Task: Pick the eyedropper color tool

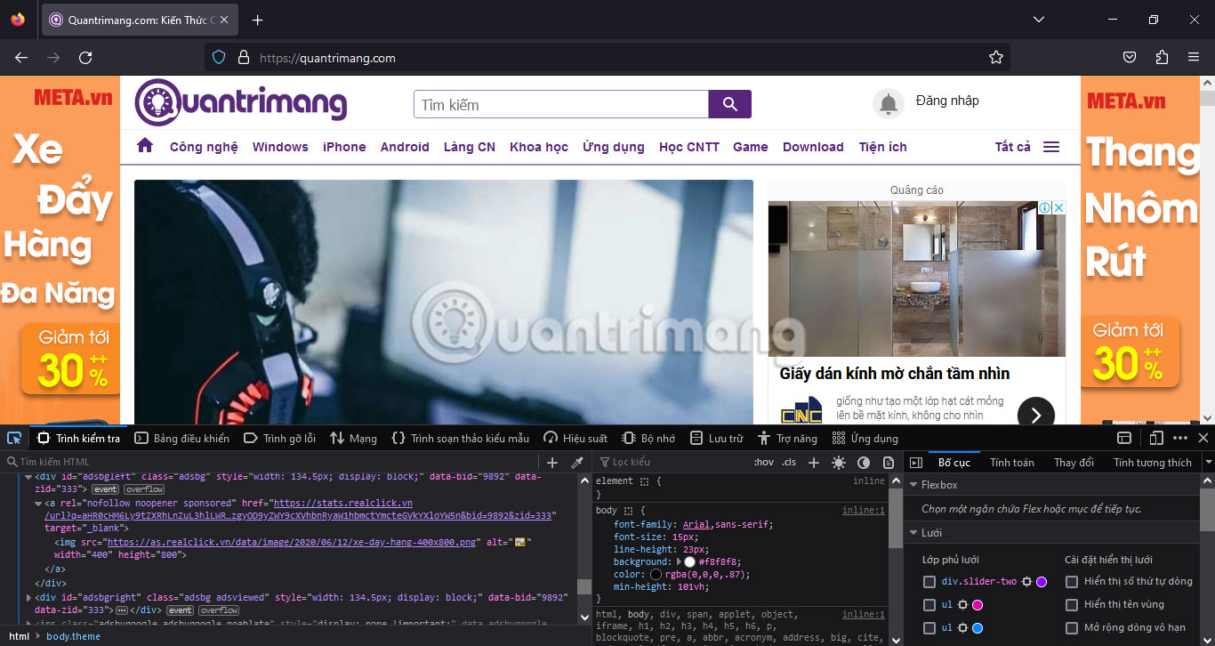Action: (577, 462)
